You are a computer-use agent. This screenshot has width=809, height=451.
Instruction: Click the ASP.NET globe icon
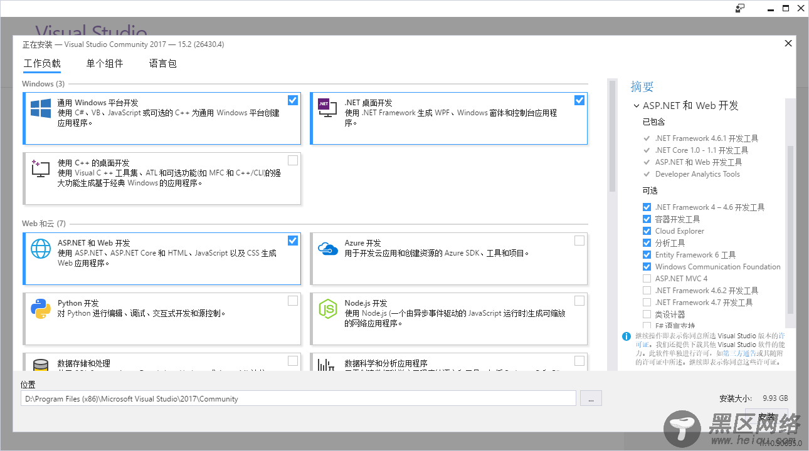[x=41, y=249]
